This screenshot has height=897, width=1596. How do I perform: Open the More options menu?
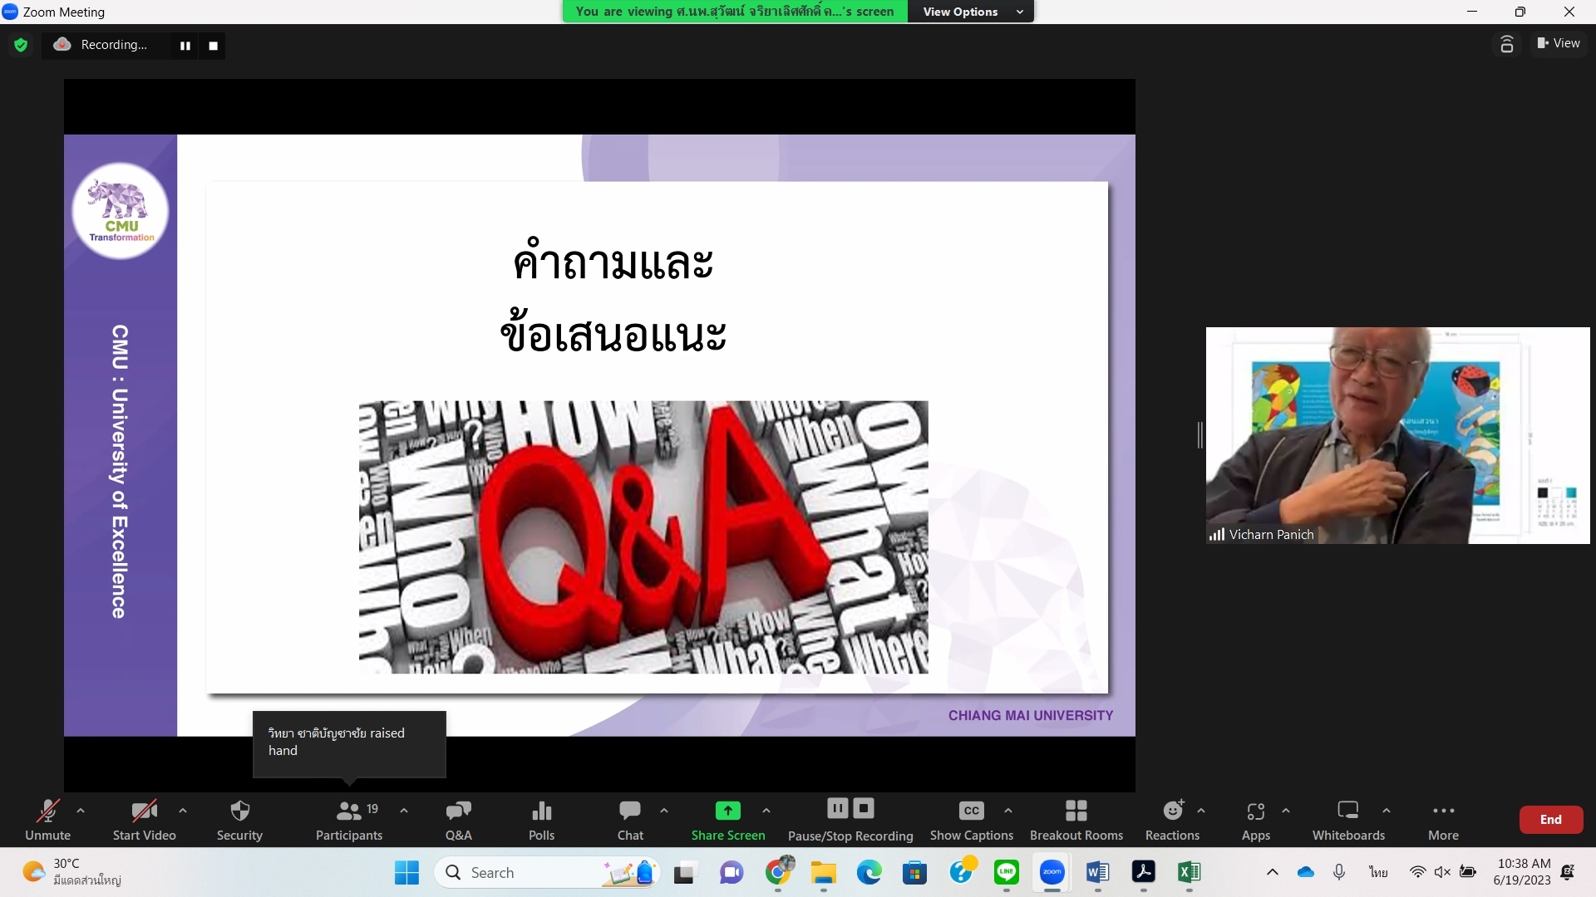click(1444, 820)
